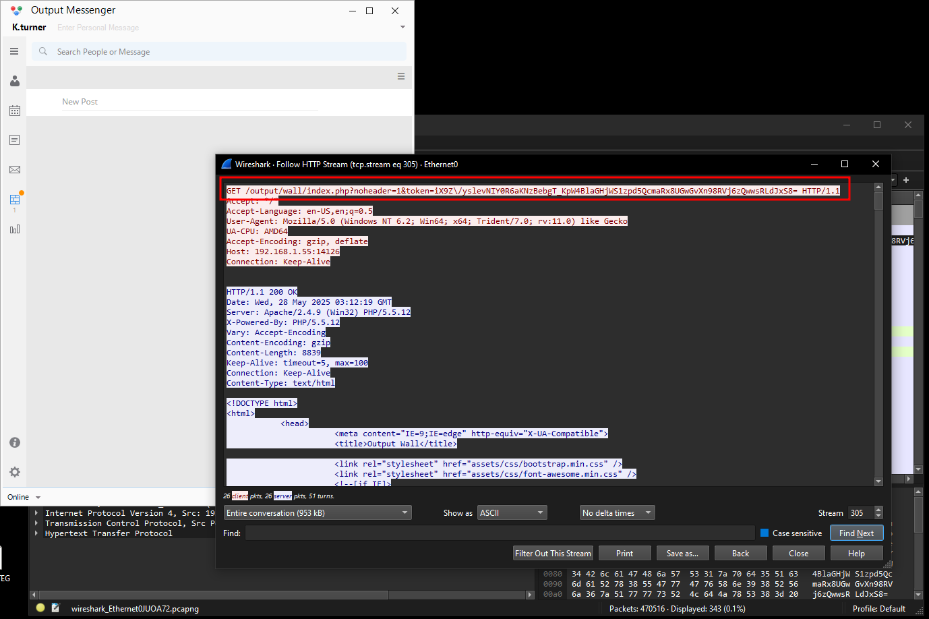The height and width of the screenshot is (619, 929).
Task: Toggle Case sensitive checkbox
Action: 765,533
